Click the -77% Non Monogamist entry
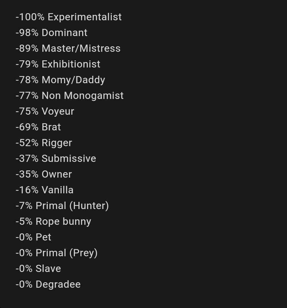Screen dimensions: 287x308 click(70, 96)
